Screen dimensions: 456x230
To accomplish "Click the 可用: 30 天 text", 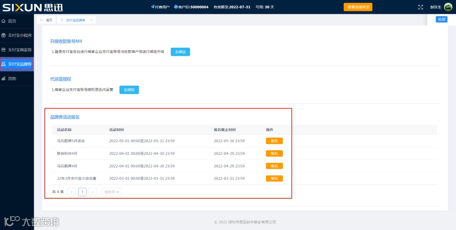I will click(265, 7).
